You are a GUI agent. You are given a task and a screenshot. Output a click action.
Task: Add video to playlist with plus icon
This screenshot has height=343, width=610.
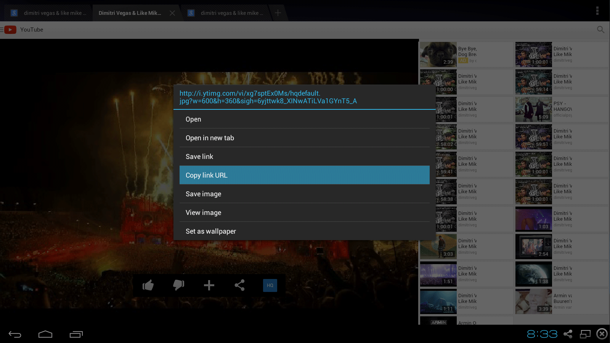pyautogui.click(x=209, y=285)
